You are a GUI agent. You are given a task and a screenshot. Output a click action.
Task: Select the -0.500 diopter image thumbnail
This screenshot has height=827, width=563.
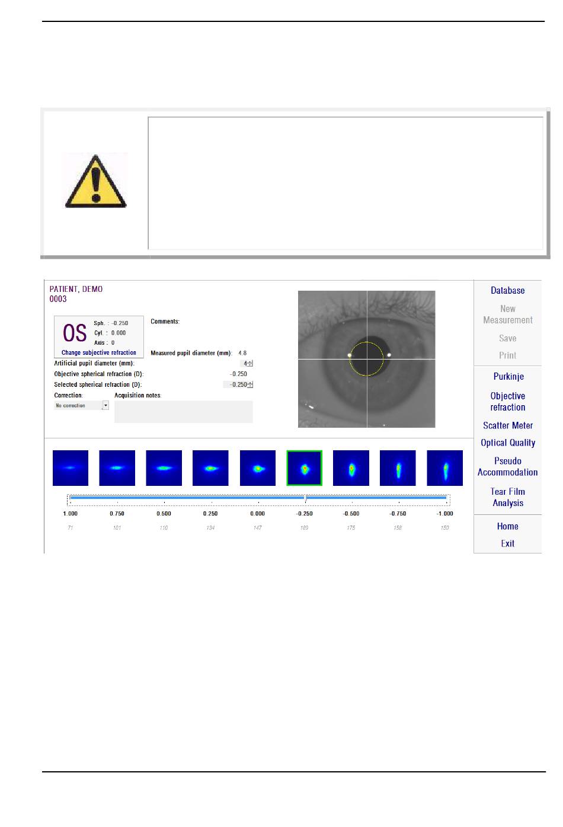(351, 468)
